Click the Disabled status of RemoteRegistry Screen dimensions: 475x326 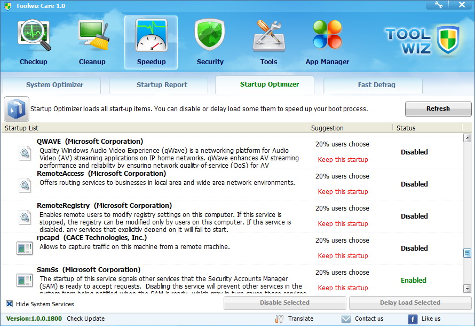point(414,216)
